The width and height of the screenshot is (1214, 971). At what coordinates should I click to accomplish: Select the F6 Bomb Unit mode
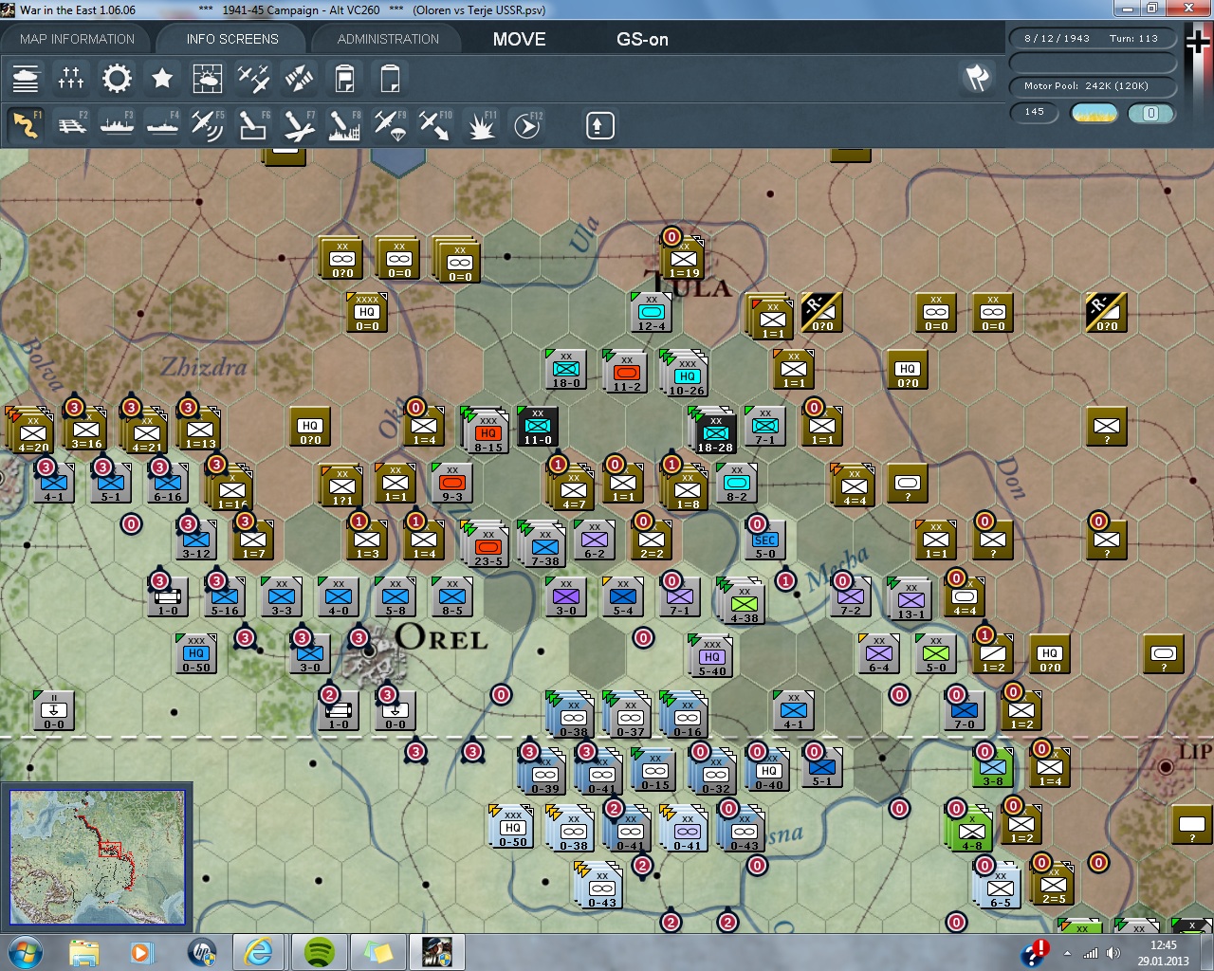253,125
